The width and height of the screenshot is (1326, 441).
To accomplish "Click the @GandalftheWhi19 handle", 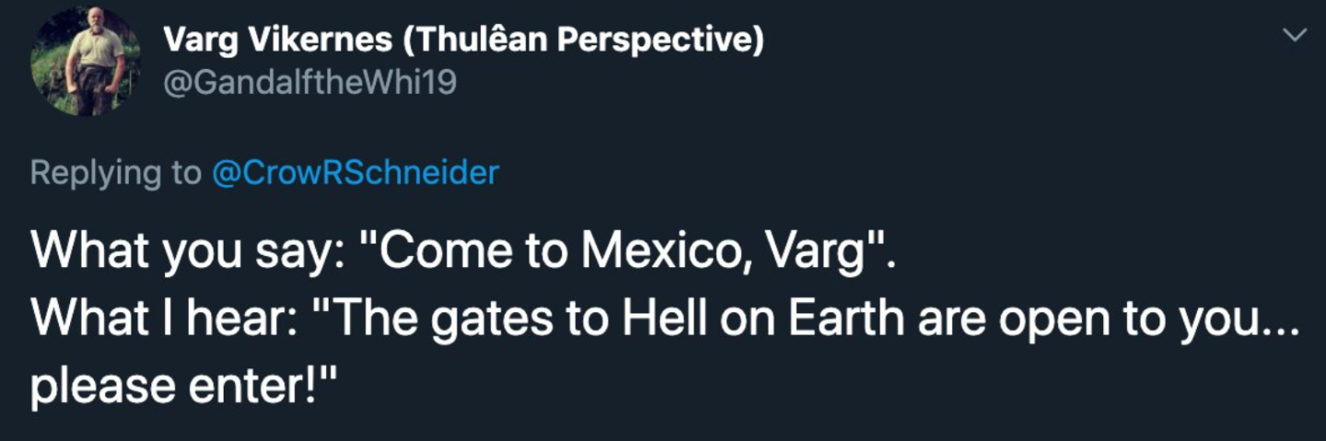I will [x=309, y=83].
